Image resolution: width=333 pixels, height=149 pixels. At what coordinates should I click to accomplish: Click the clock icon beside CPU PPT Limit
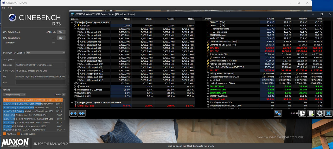pos(208,86)
